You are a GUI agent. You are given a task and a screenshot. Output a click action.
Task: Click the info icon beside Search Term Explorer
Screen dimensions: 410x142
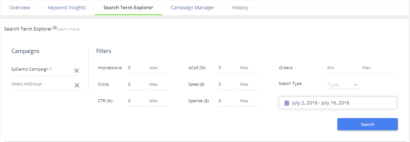(55, 28)
